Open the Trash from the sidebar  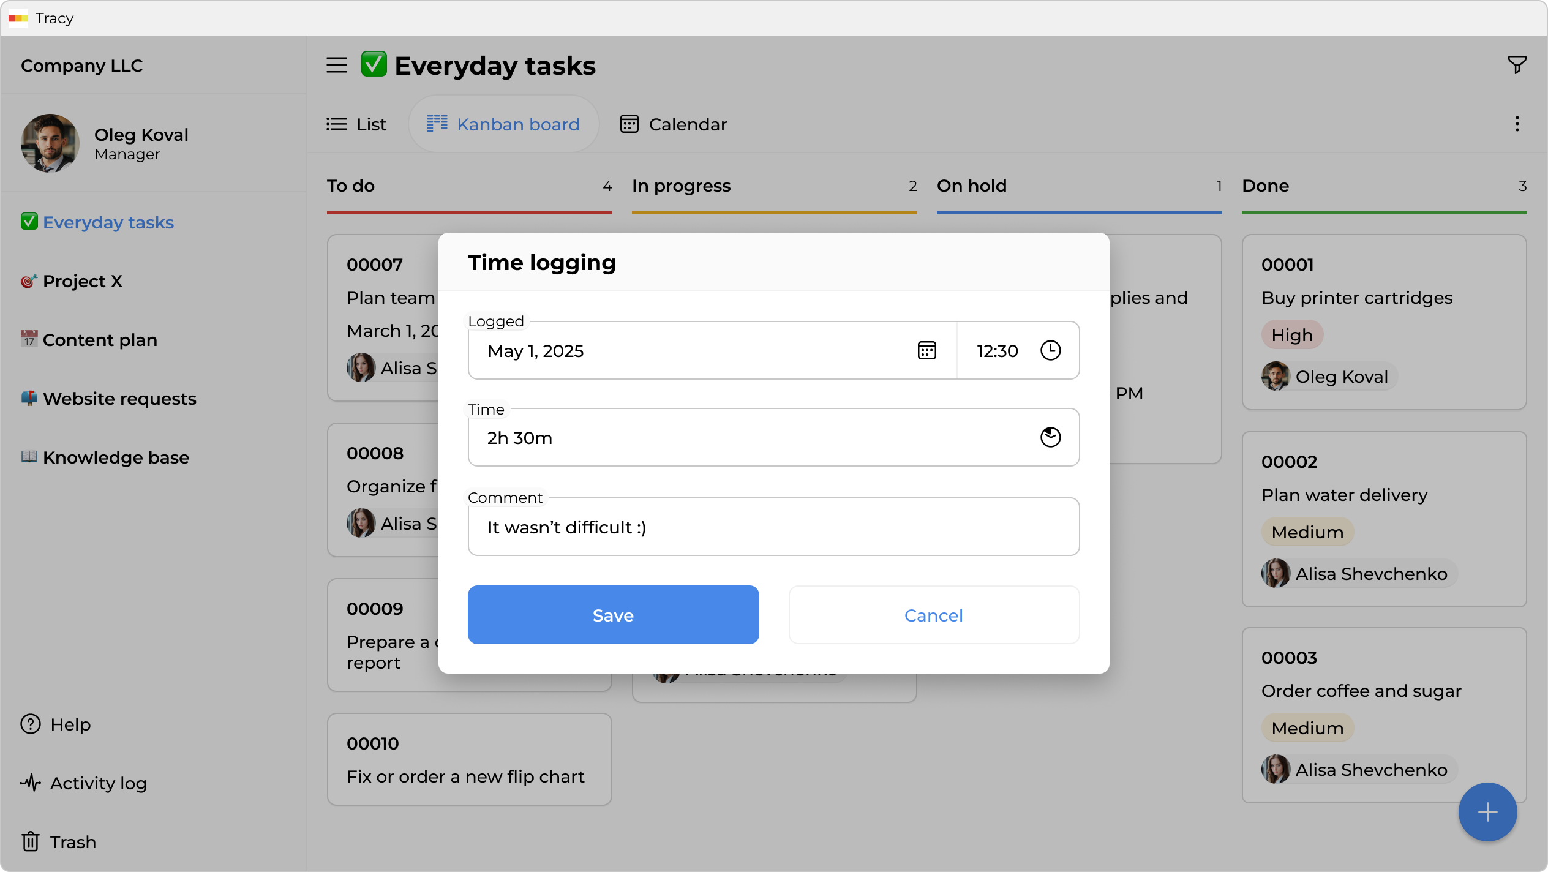[72, 841]
